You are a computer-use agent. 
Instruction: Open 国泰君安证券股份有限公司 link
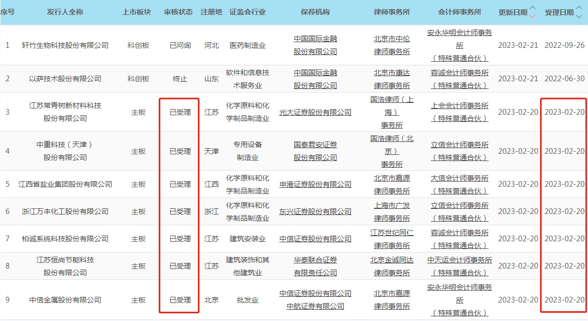coord(315,151)
